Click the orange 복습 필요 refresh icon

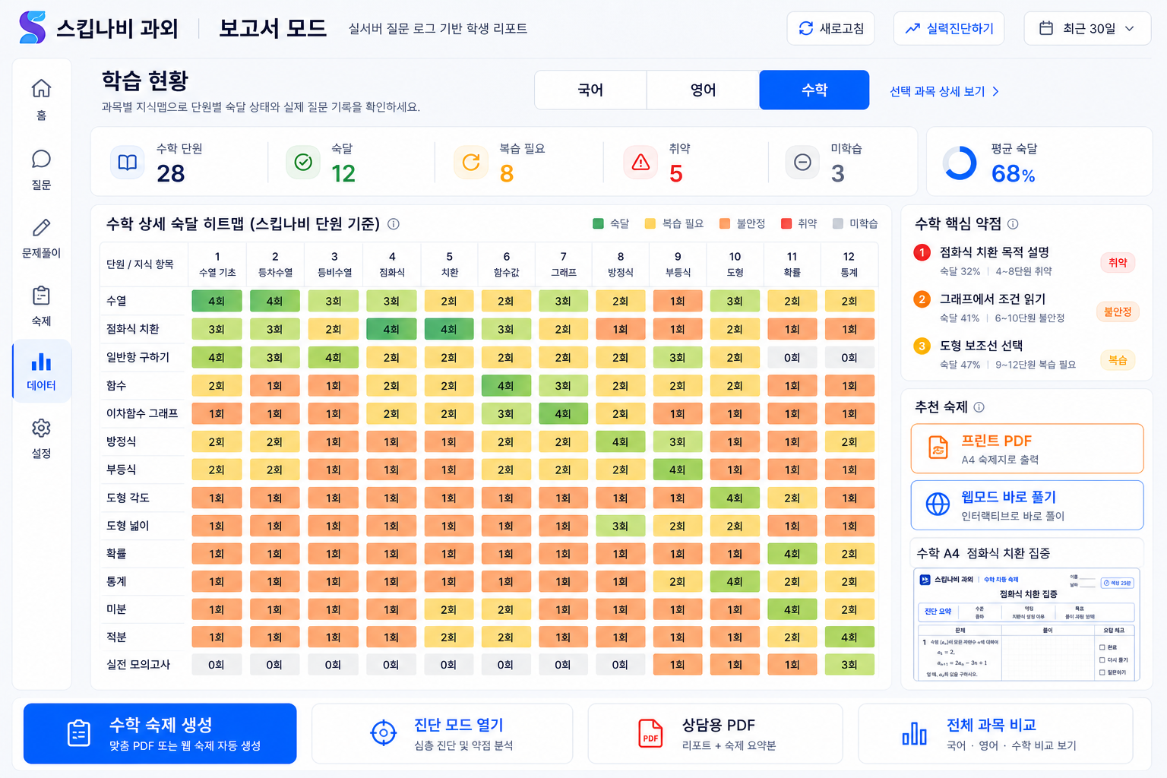471,163
